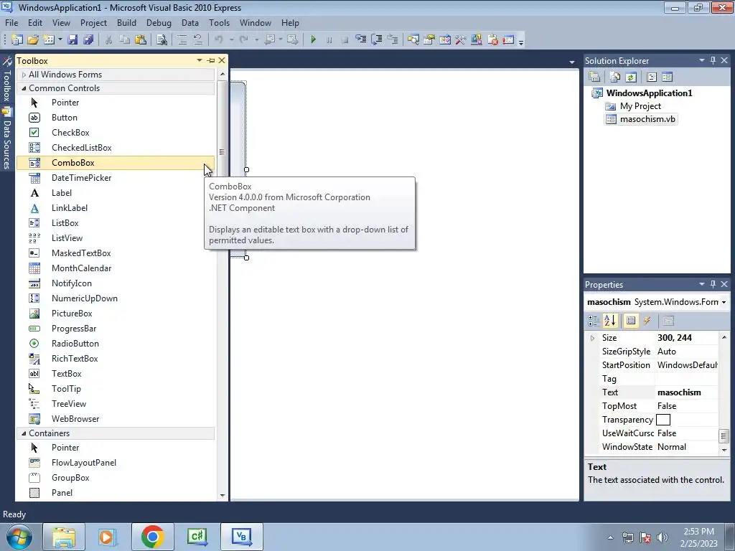Toggle Categorized view in the Properties panel
Viewport: 735px width, 551px height.
594,321
